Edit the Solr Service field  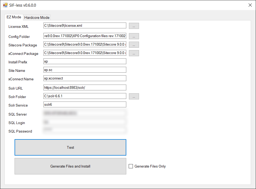click(x=85, y=104)
